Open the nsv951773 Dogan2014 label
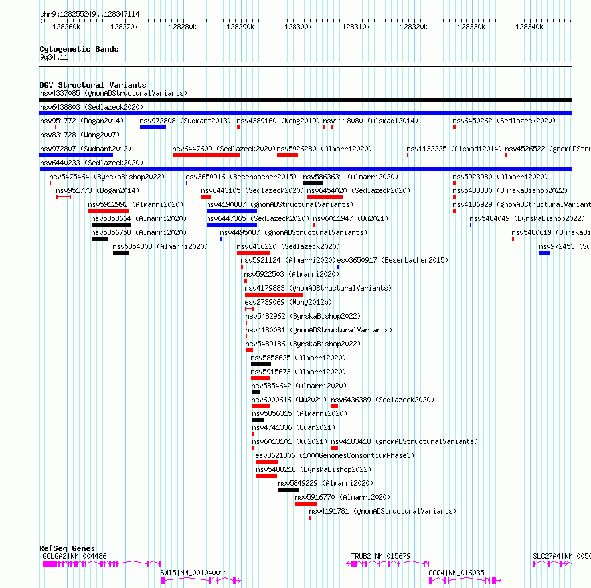 [x=98, y=190]
